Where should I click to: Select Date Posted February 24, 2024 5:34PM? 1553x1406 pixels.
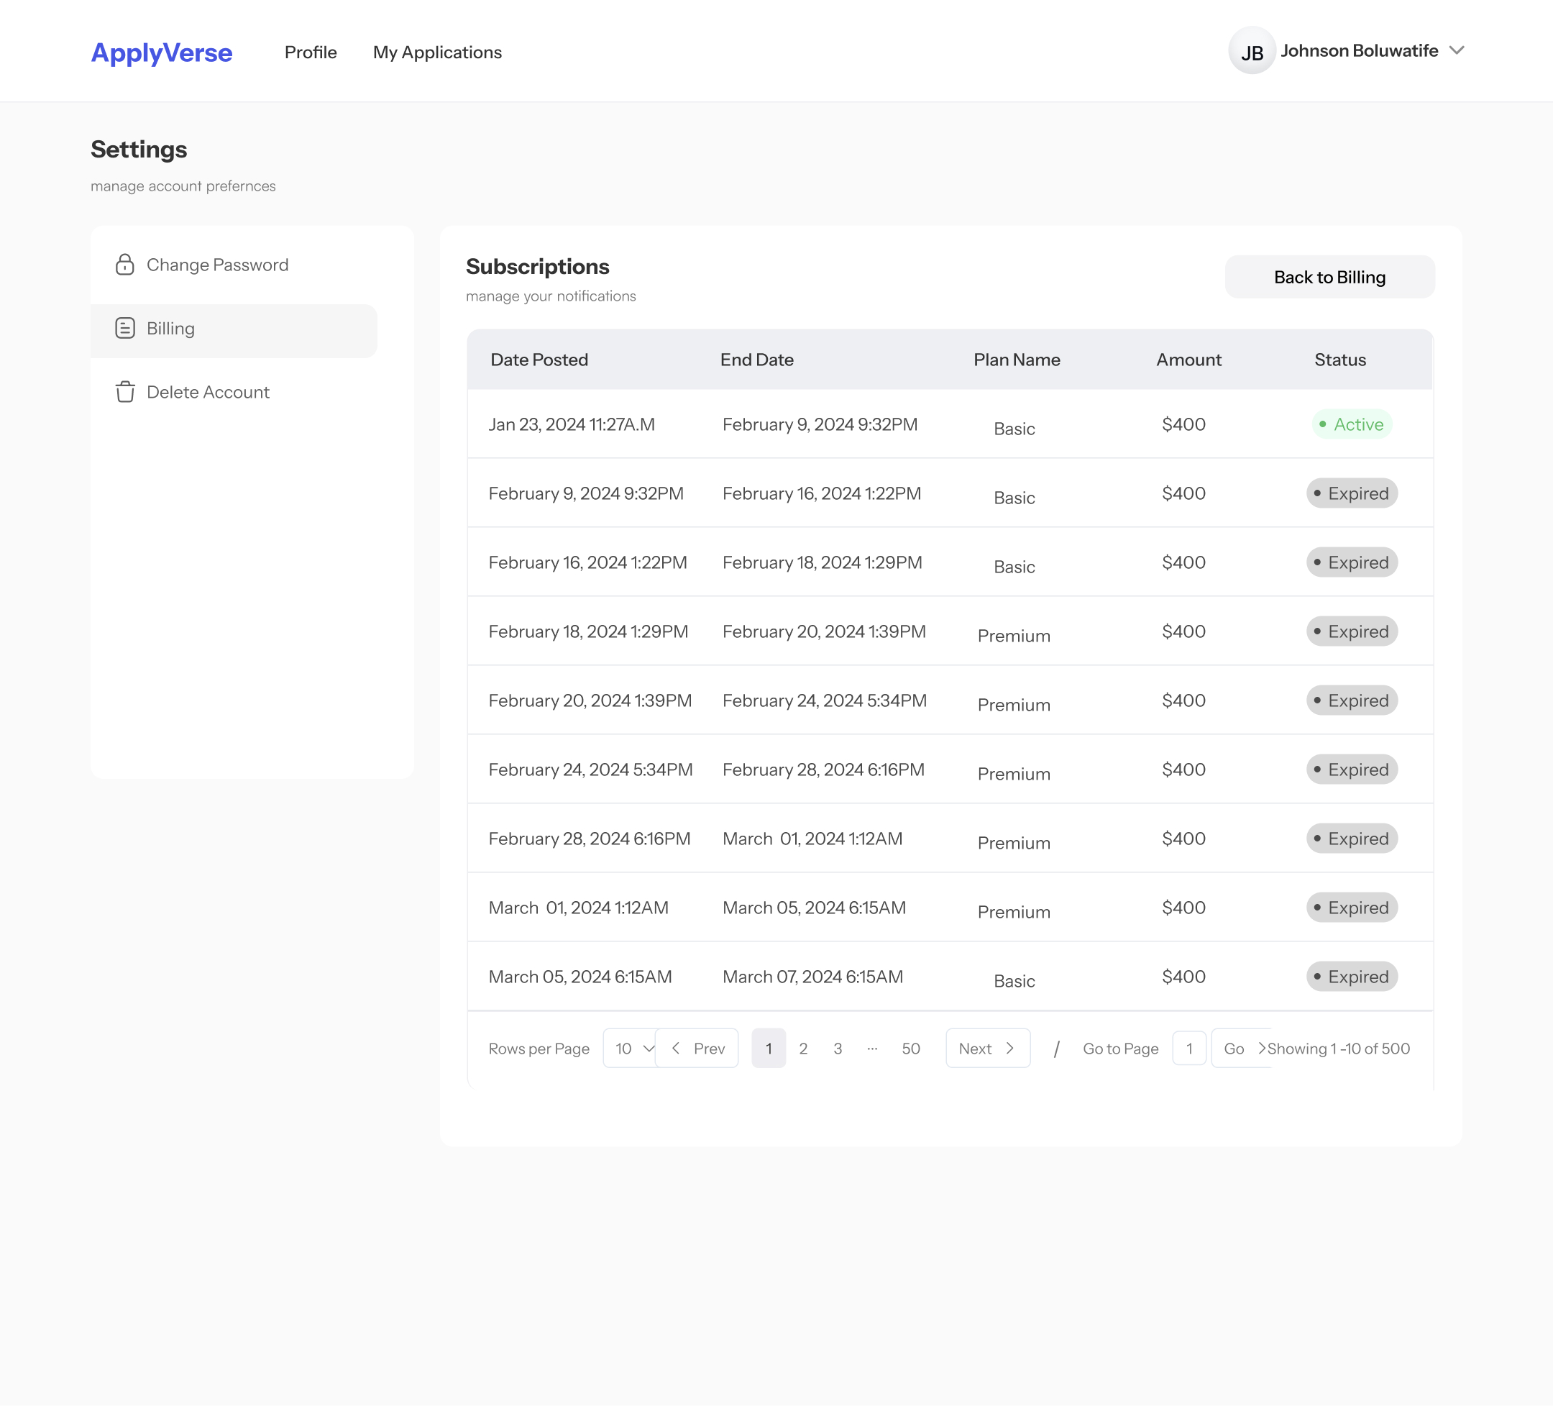590,770
